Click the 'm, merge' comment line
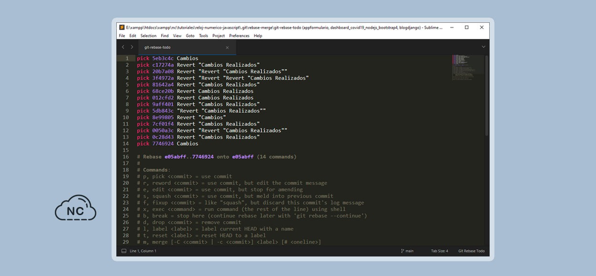The image size is (596, 276). (x=229, y=242)
